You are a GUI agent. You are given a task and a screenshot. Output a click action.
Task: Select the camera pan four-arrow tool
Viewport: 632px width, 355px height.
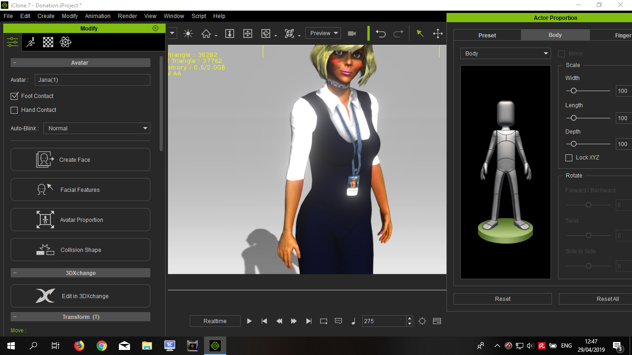pos(248,33)
